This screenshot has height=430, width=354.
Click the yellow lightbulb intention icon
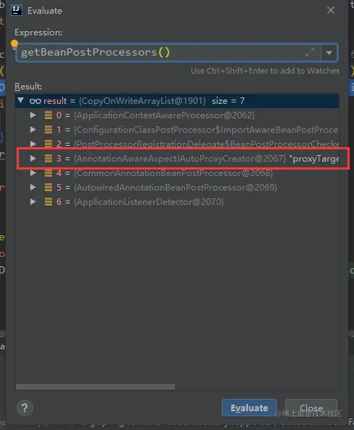pyautogui.click(x=14, y=45)
